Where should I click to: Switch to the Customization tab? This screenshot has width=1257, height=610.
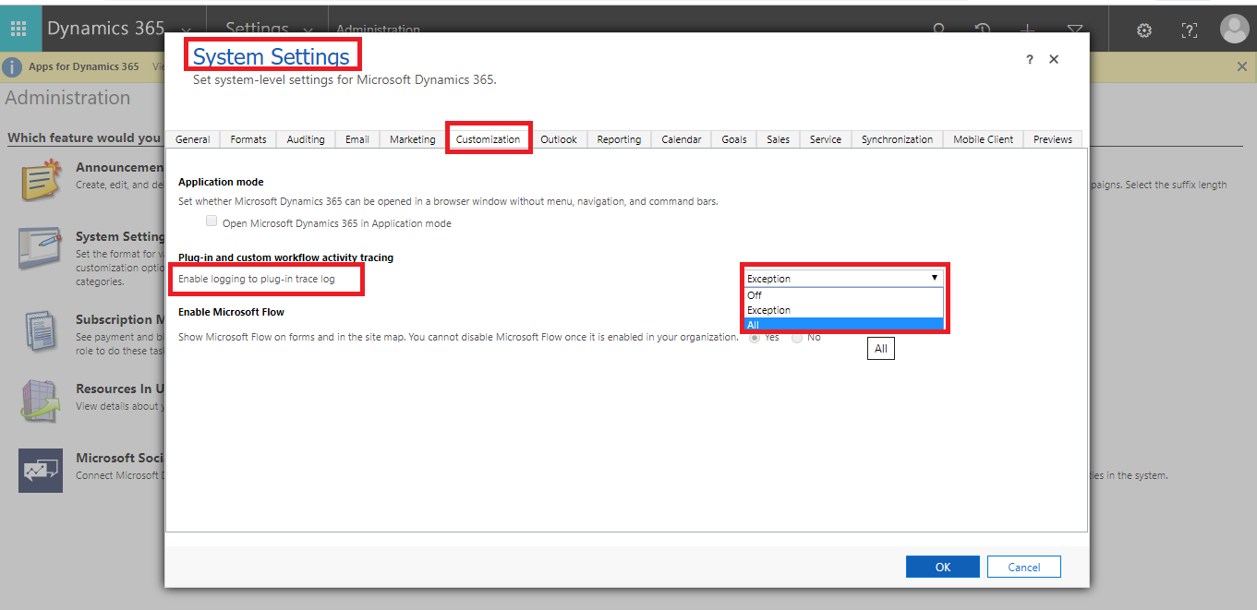point(489,139)
